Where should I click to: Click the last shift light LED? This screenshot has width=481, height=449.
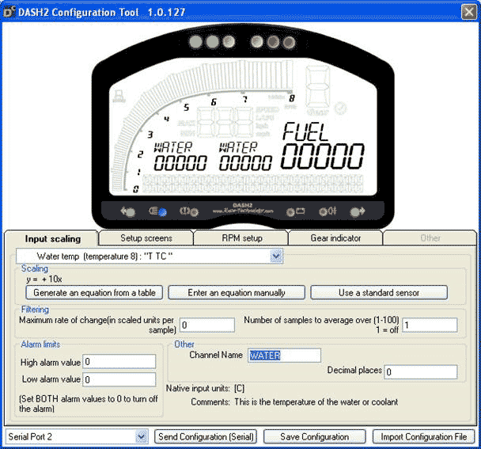pyautogui.click(x=290, y=42)
